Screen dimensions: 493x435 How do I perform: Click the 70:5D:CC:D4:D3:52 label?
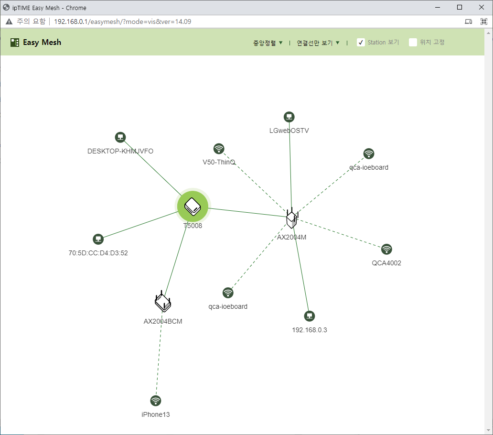click(98, 253)
